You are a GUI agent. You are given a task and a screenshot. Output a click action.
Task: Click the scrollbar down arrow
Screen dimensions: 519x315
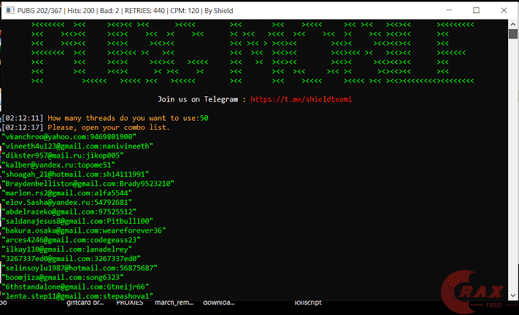coord(513,295)
